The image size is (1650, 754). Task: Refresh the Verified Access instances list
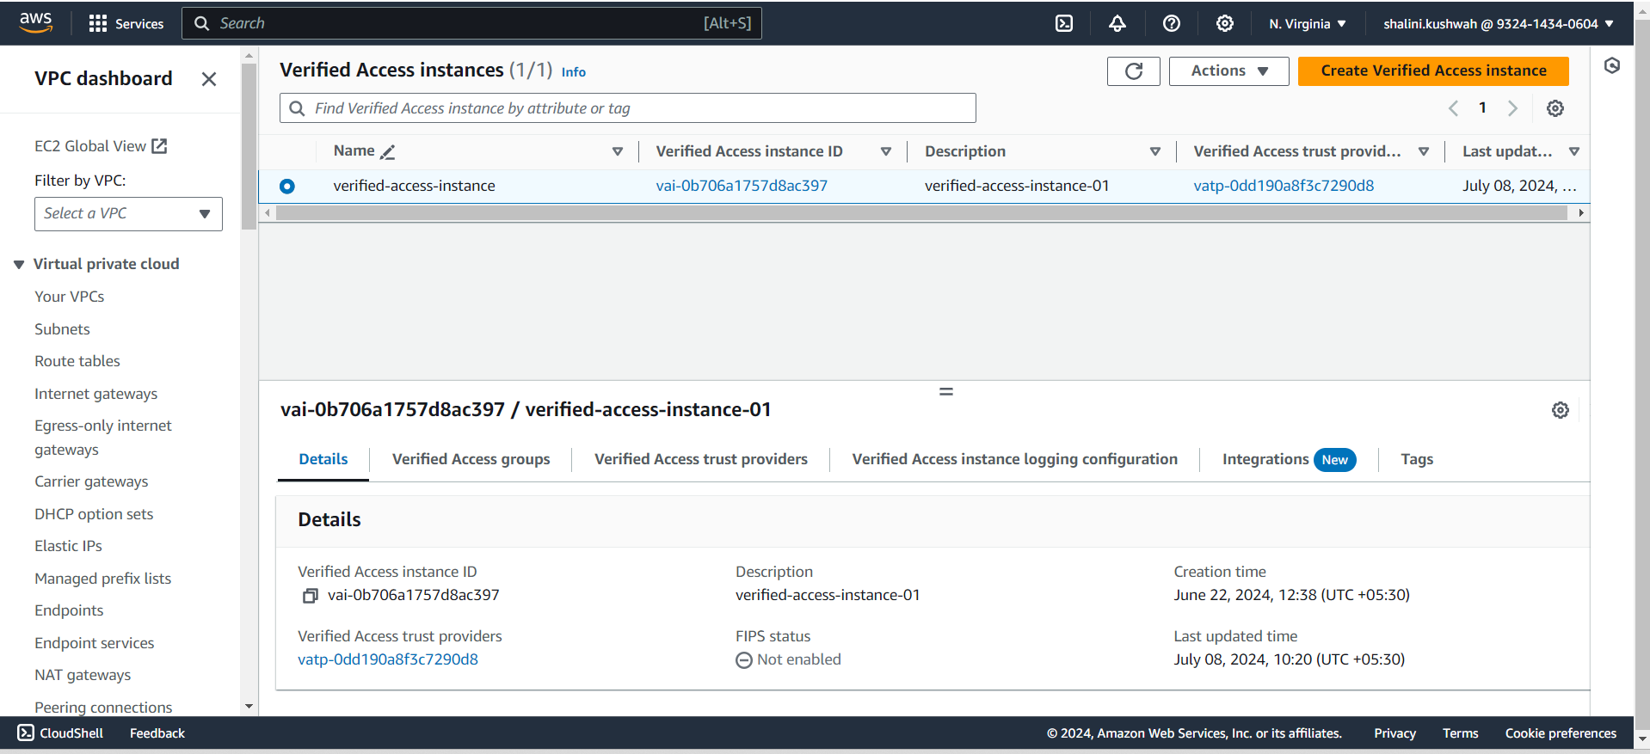point(1134,71)
